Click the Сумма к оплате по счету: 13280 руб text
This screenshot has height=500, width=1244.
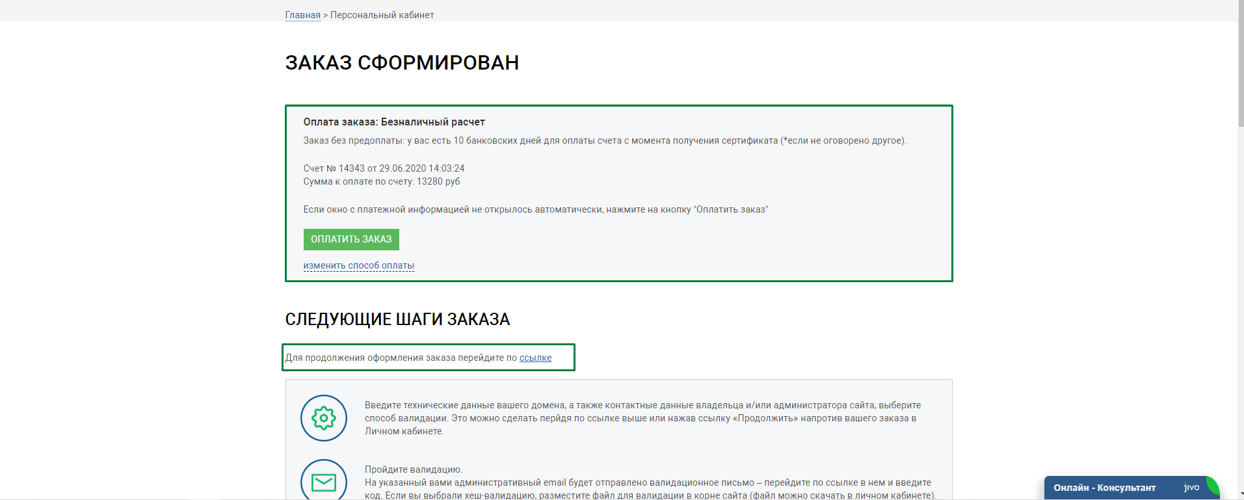[382, 181]
